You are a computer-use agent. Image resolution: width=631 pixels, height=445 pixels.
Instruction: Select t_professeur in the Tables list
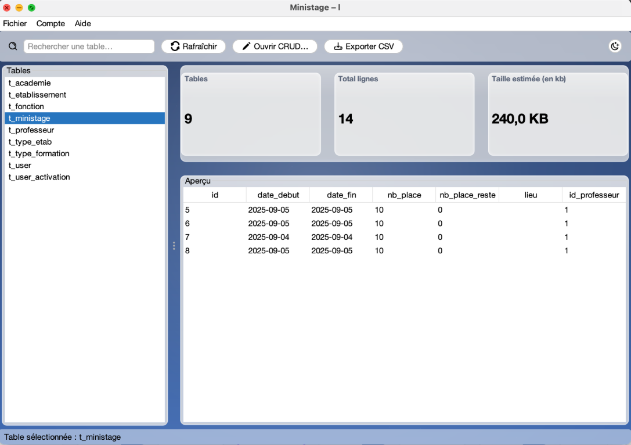(x=31, y=130)
